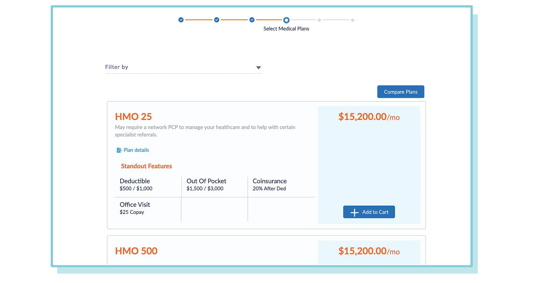This screenshot has height=283, width=536.
Task: Add the HMO 25 plan to cart
Action: (369, 212)
